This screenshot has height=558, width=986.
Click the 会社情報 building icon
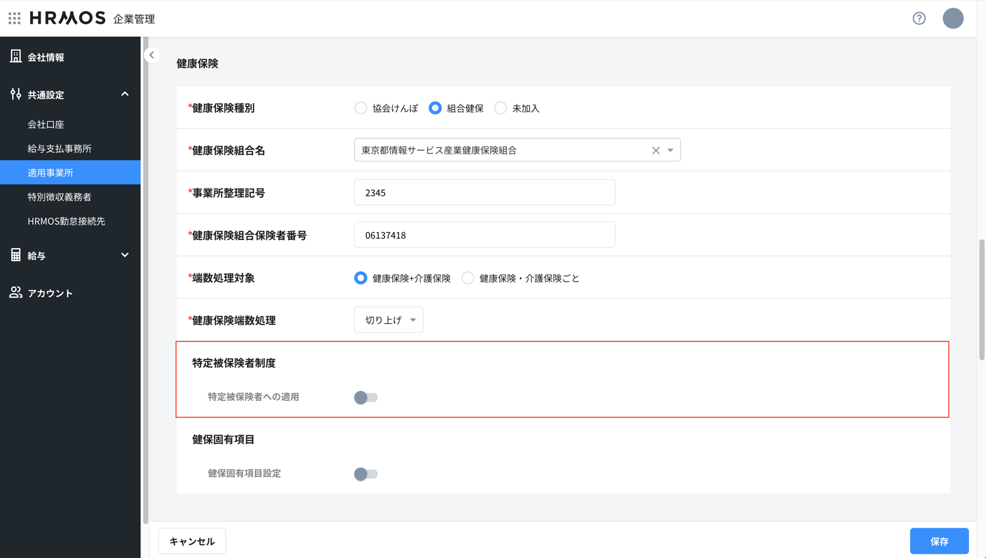[x=16, y=56]
